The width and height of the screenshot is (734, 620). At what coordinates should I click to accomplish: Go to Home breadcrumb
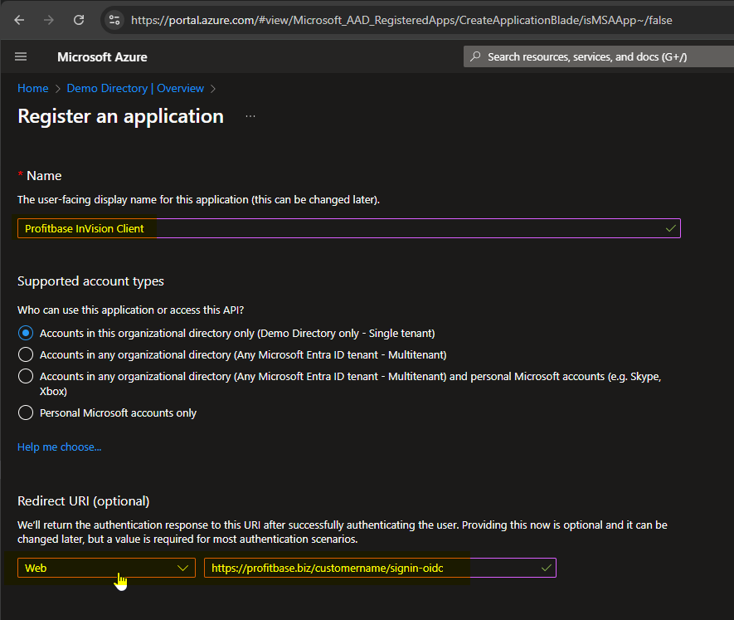tap(32, 89)
